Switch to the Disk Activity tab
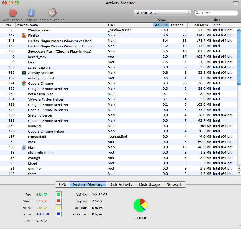241x229 pixels. [x=121, y=184]
